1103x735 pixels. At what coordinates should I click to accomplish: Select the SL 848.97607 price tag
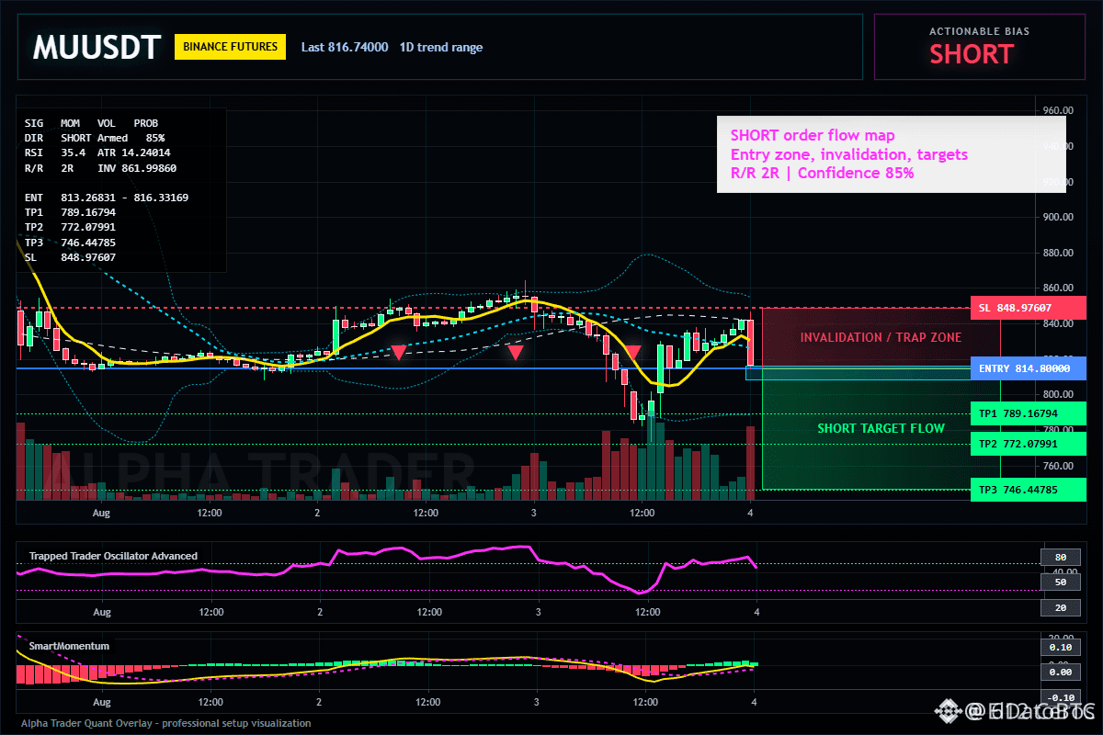[x=1028, y=308]
